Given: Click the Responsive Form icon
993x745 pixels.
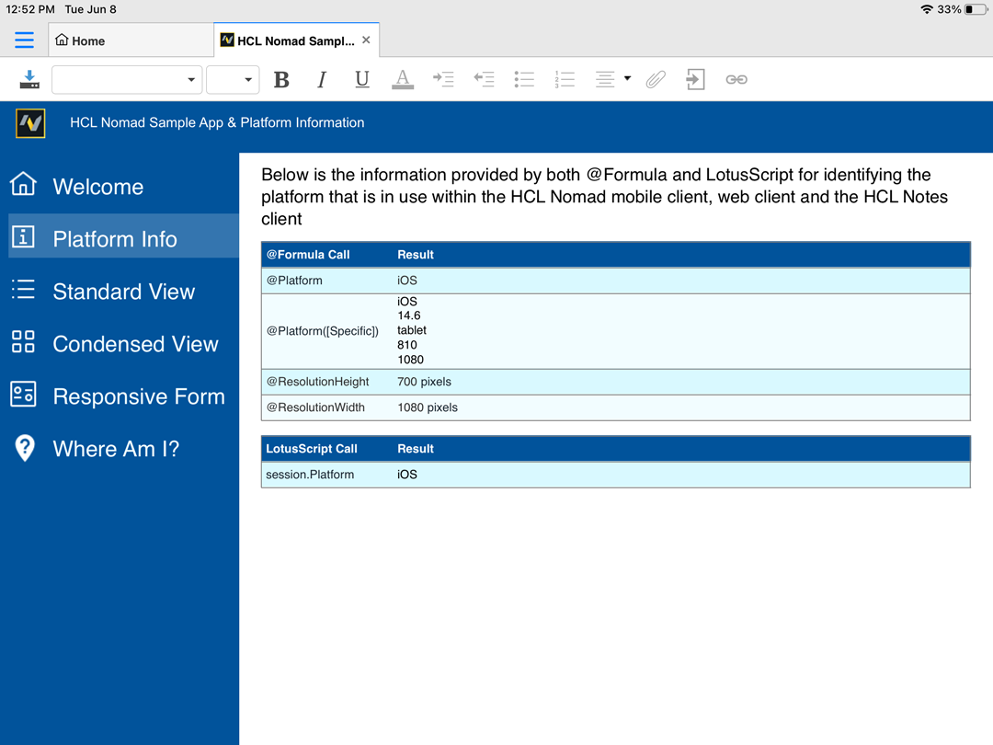Looking at the screenshot, I should pos(23,394).
